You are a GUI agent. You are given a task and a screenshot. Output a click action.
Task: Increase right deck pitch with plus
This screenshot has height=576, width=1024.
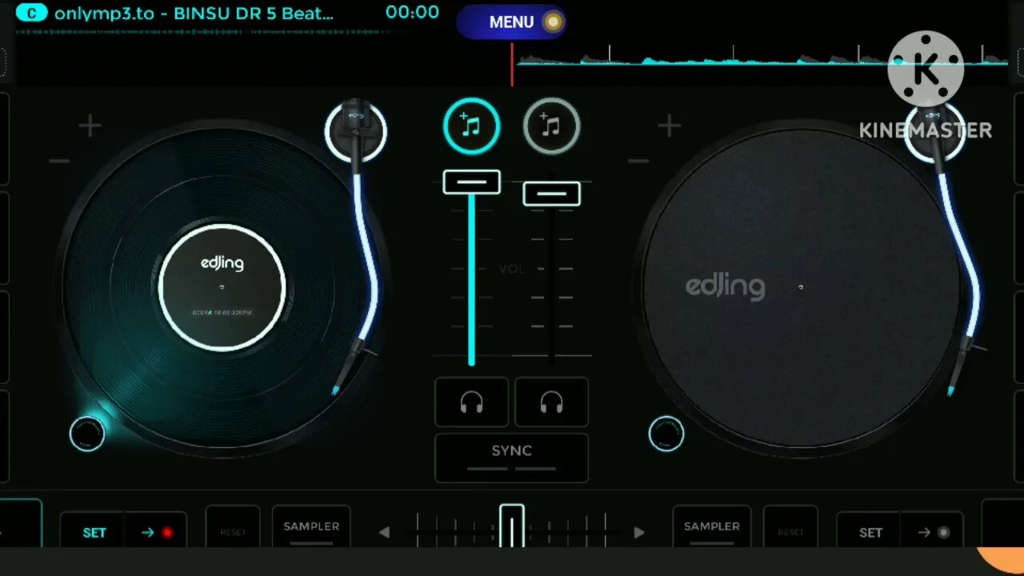(x=669, y=126)
